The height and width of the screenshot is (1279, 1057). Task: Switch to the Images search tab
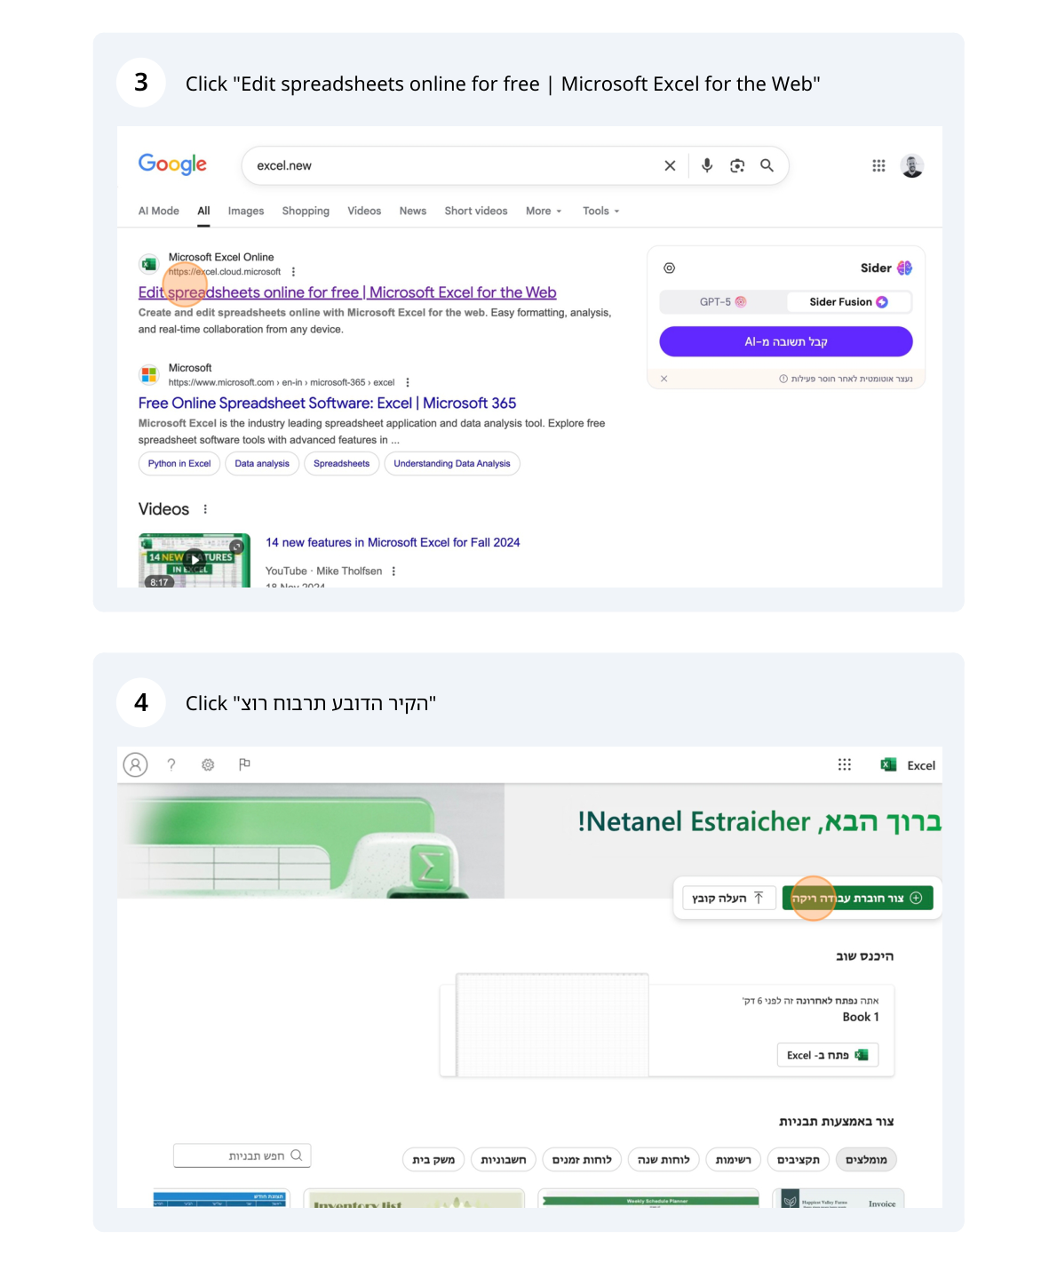pos(245,211)
